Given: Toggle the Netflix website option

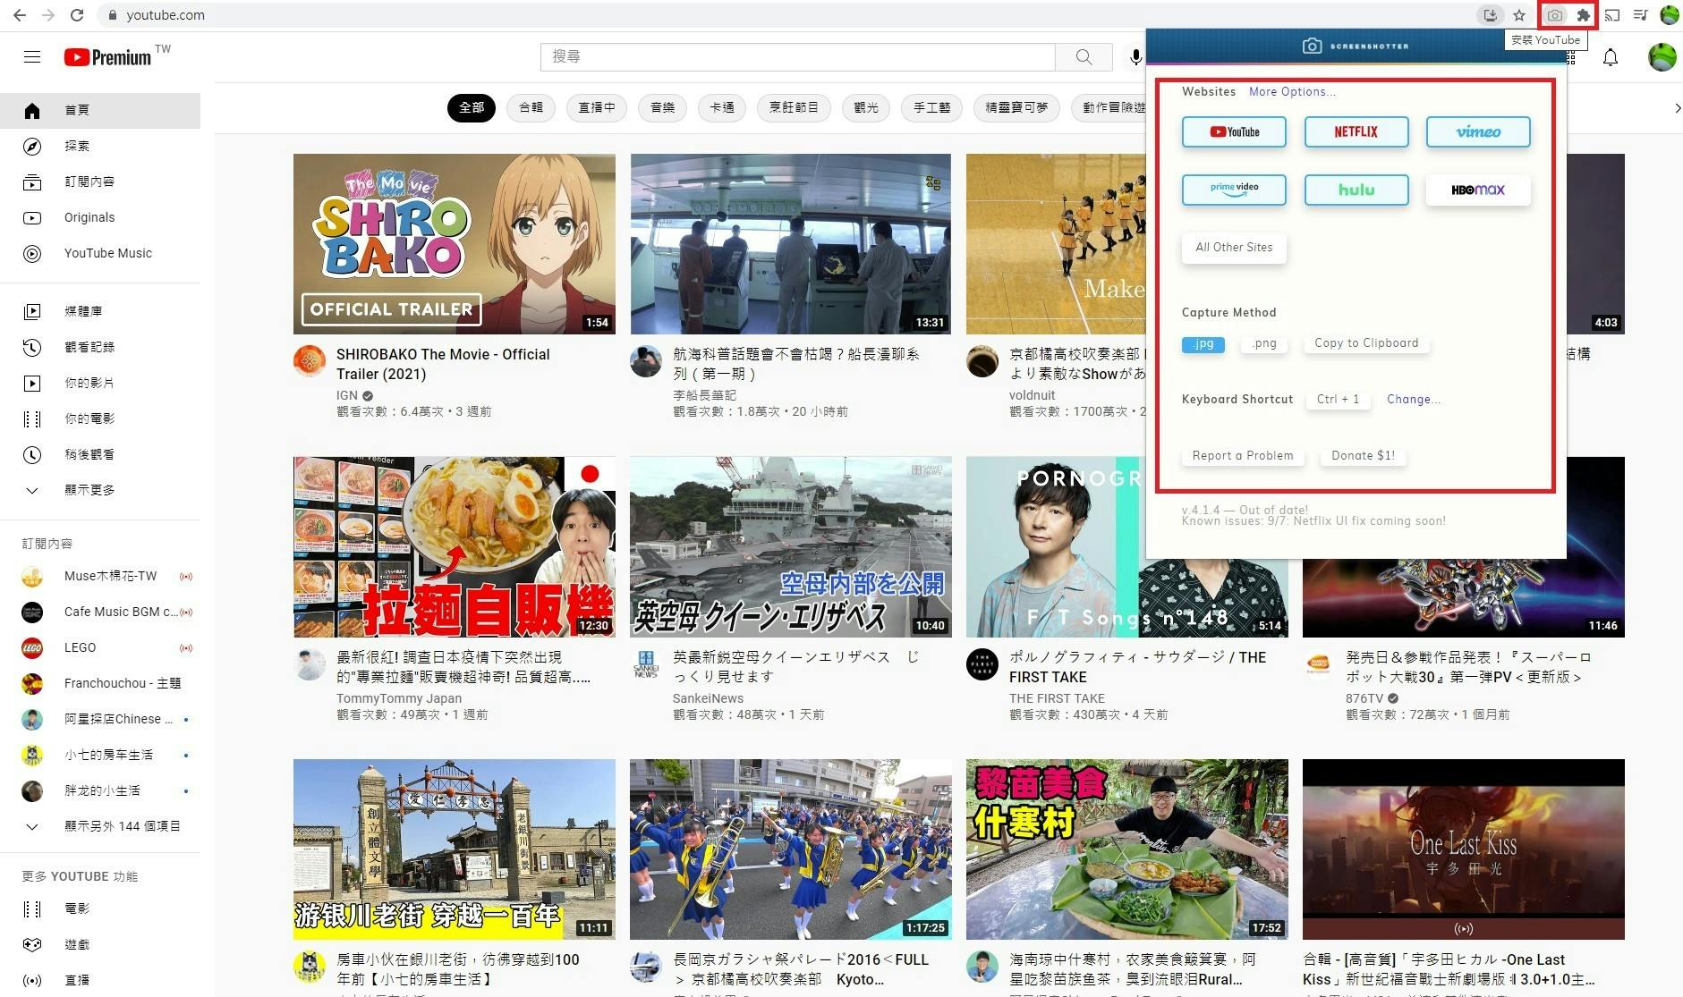Looking at the screenshot, I should click(1356, 132).
